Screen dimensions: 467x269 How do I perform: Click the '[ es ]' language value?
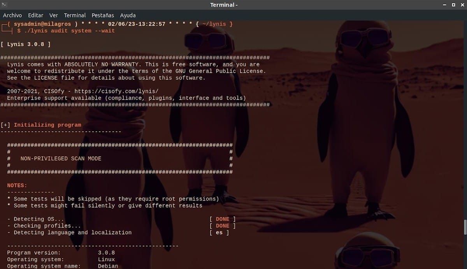point(219,232)
